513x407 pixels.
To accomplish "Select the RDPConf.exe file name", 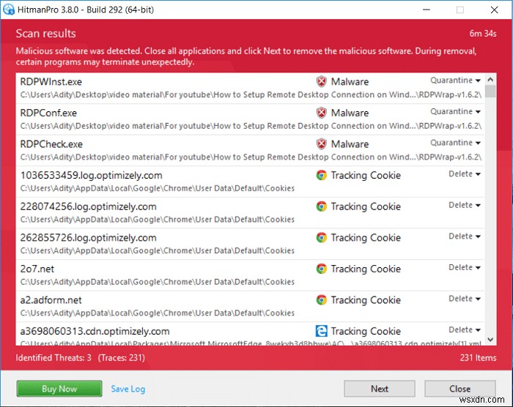I will (x=48, y=113).
